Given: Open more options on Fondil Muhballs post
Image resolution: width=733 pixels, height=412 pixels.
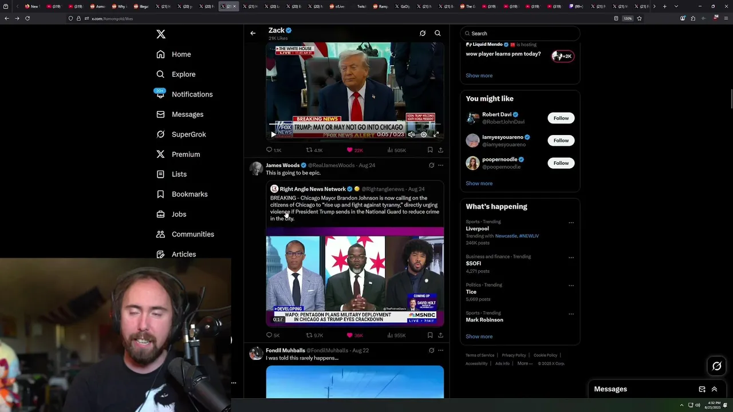Looking at the screenshot, I should pyautogui.click(x=440, y=350).
